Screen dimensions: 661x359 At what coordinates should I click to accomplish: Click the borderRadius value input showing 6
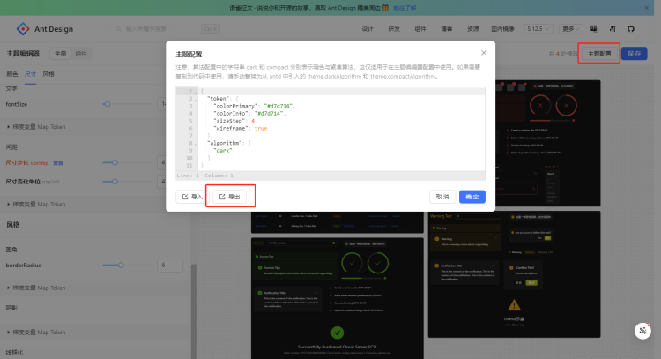(170, 265)
